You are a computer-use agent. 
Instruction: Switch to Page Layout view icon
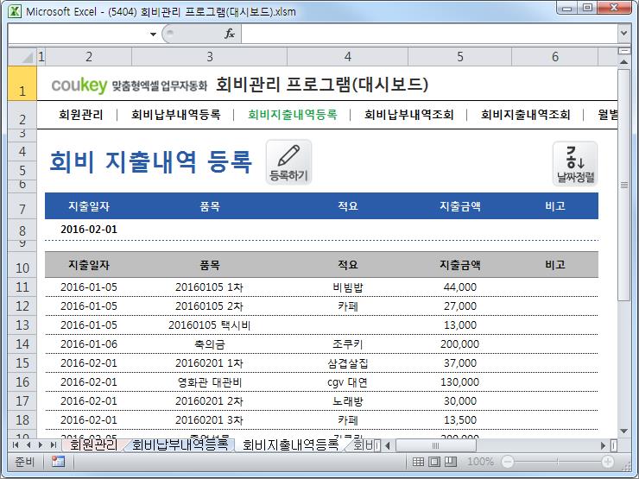[434, 462]
